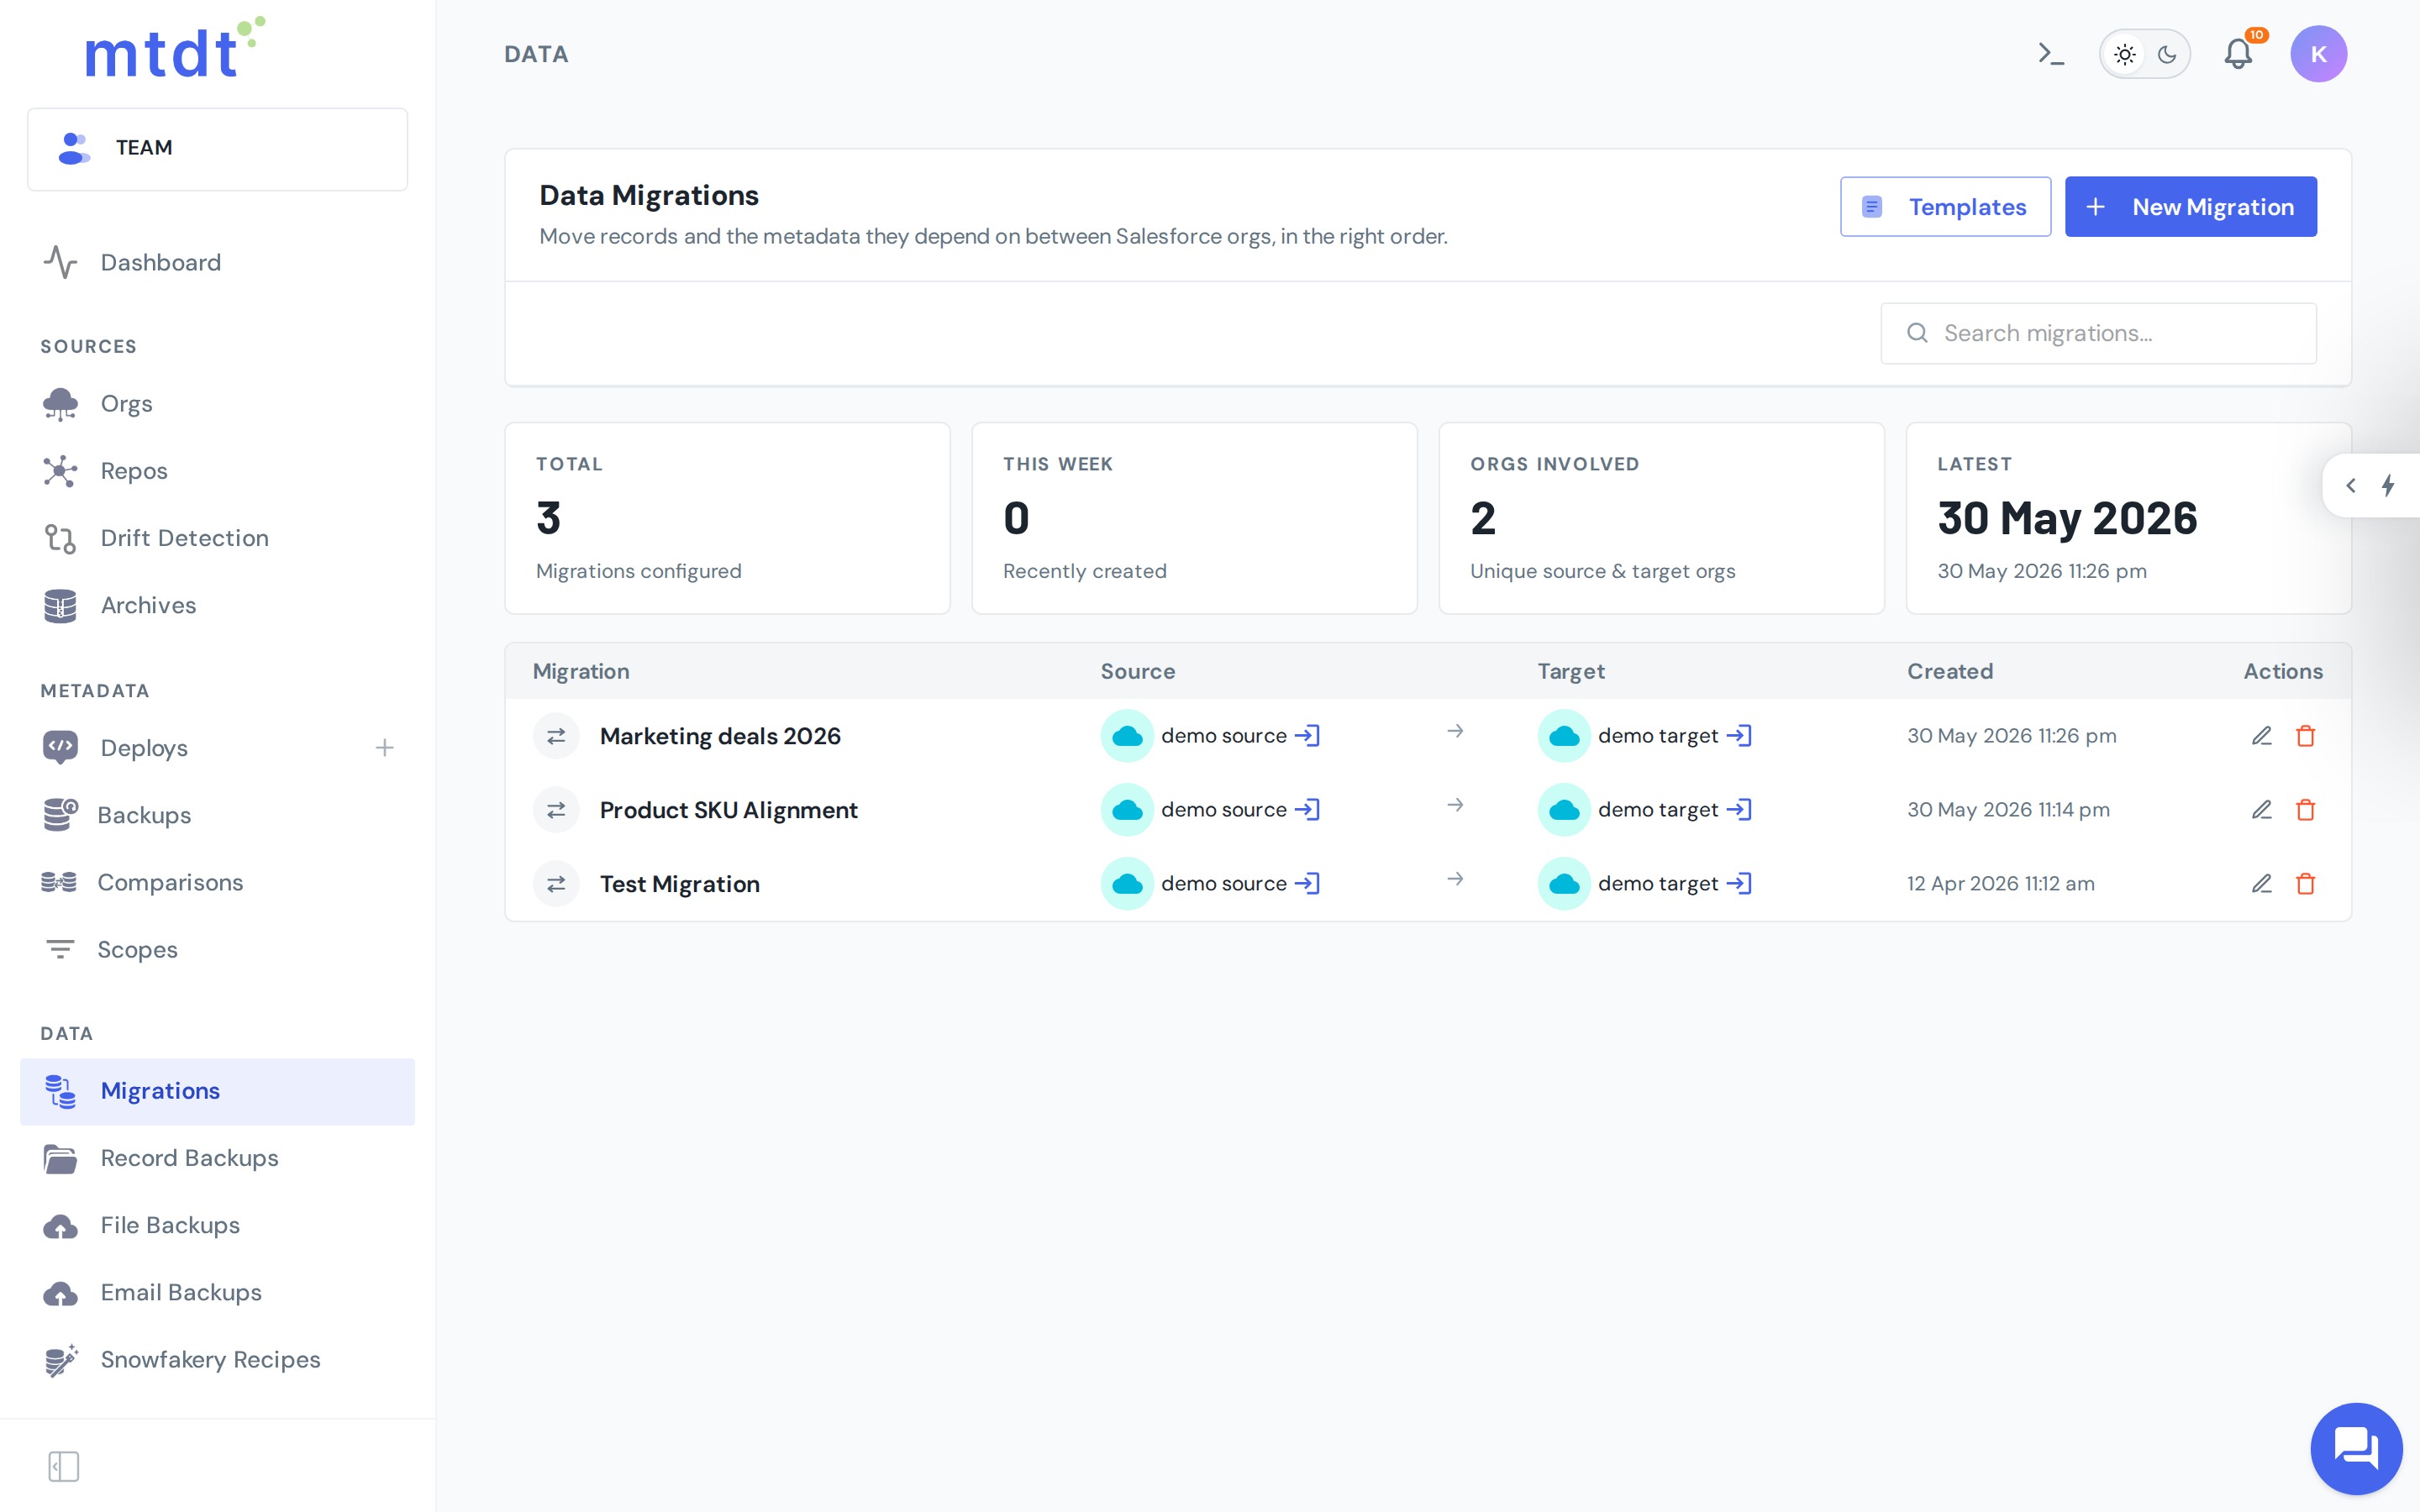Collapse the sidebar panel icon
The image size is (2420, 1512).
pos(64,1466)
